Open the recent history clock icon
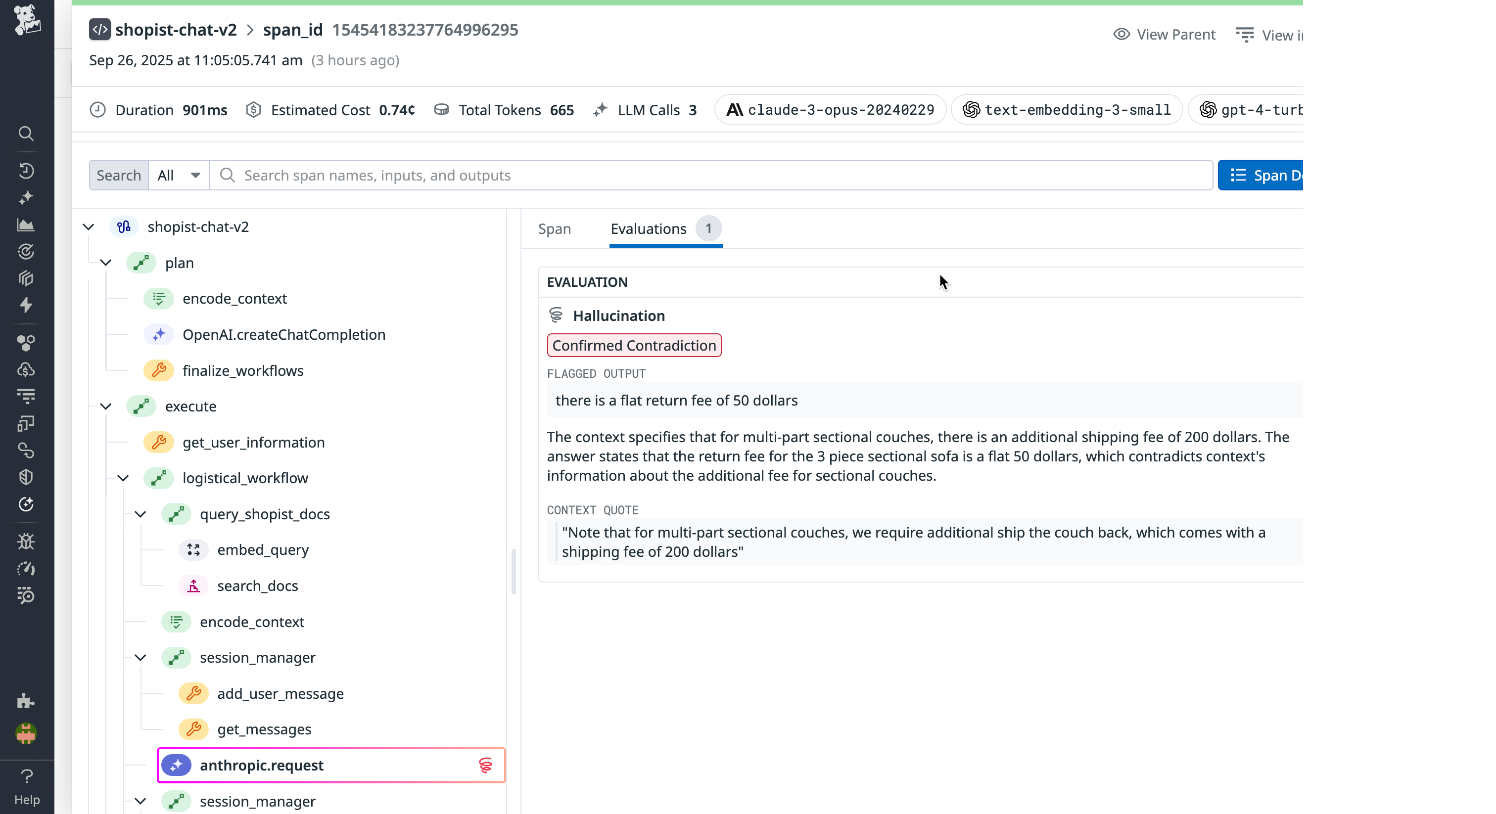The height and width of the screenshot is (814, 1496). point(26,171)
